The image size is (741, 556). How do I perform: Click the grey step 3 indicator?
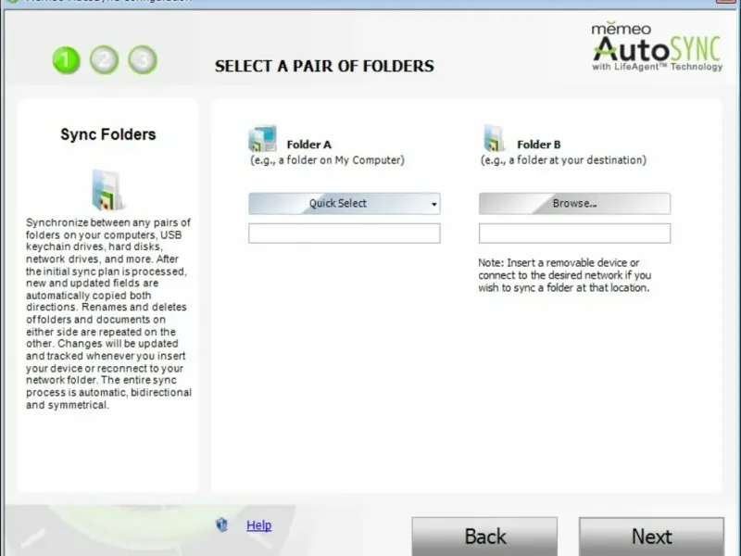point(143,60)
